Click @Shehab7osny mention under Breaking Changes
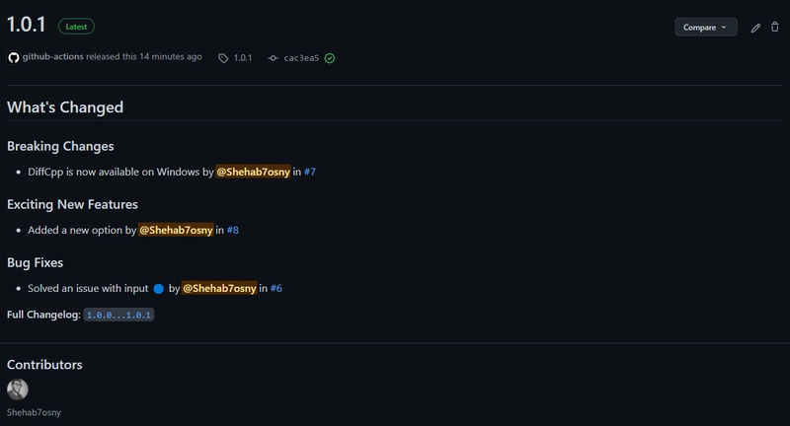The height and width of the screenshot is (426, 790). pyautogui.click(x=253, y=172)
